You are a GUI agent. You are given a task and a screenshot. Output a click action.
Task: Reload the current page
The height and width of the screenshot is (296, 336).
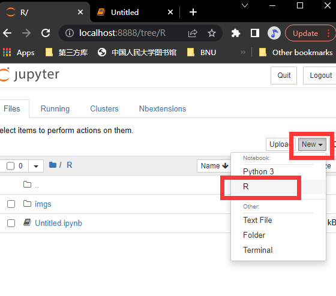pos(46,33)
